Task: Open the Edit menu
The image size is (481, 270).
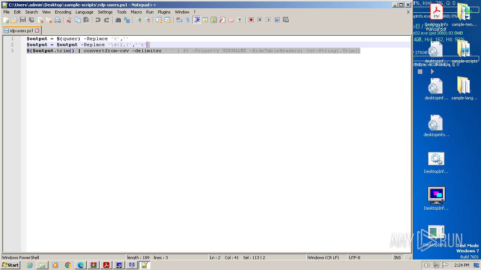Action: 17,12
